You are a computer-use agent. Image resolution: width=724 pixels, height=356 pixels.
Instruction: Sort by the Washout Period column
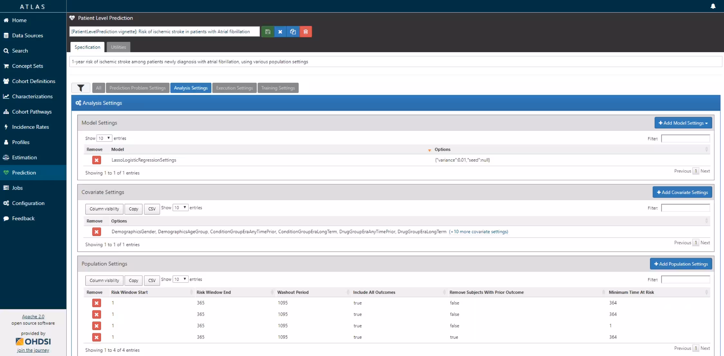(x=313, y=292)
